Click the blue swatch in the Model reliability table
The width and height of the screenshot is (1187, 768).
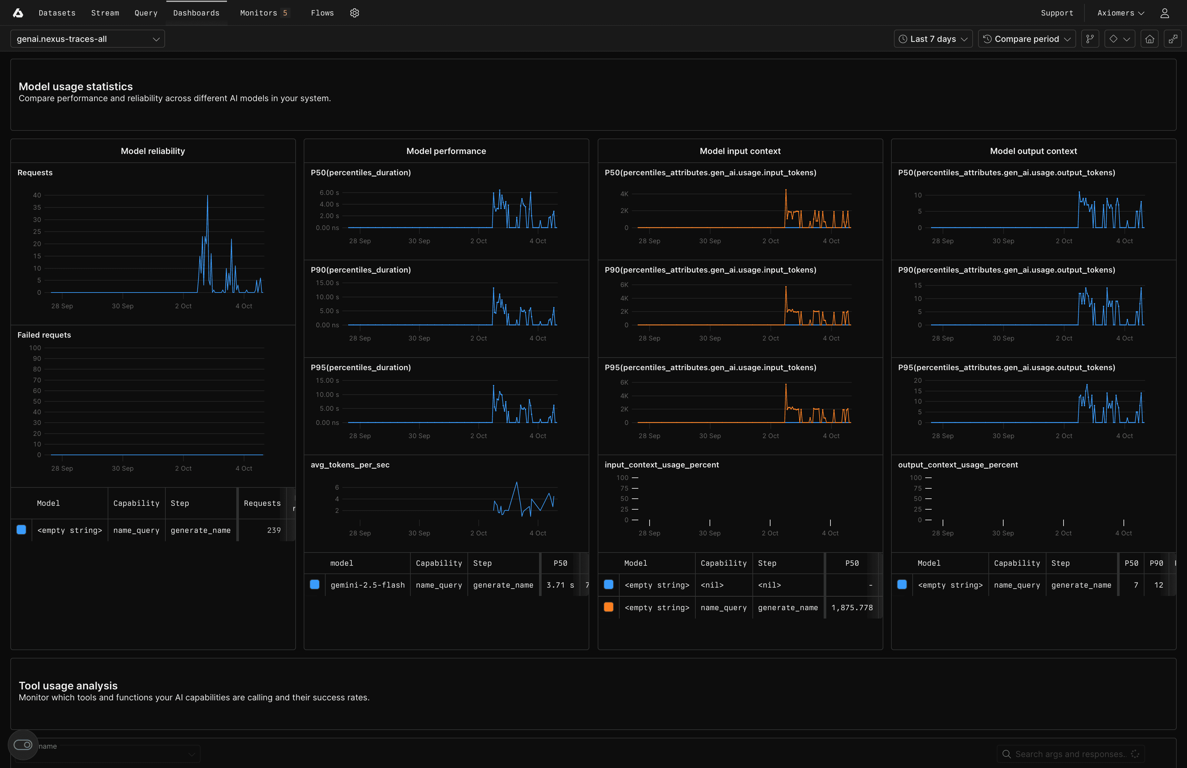(22, 530)
